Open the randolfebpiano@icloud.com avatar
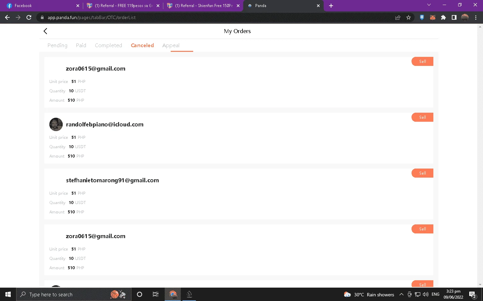Viewport: 483px width, 301px height. pyautogui.click(x=56, y=124)
